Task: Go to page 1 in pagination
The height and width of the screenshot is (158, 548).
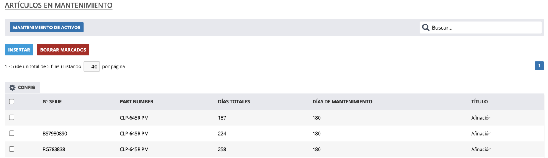Action: click(539, 66)
